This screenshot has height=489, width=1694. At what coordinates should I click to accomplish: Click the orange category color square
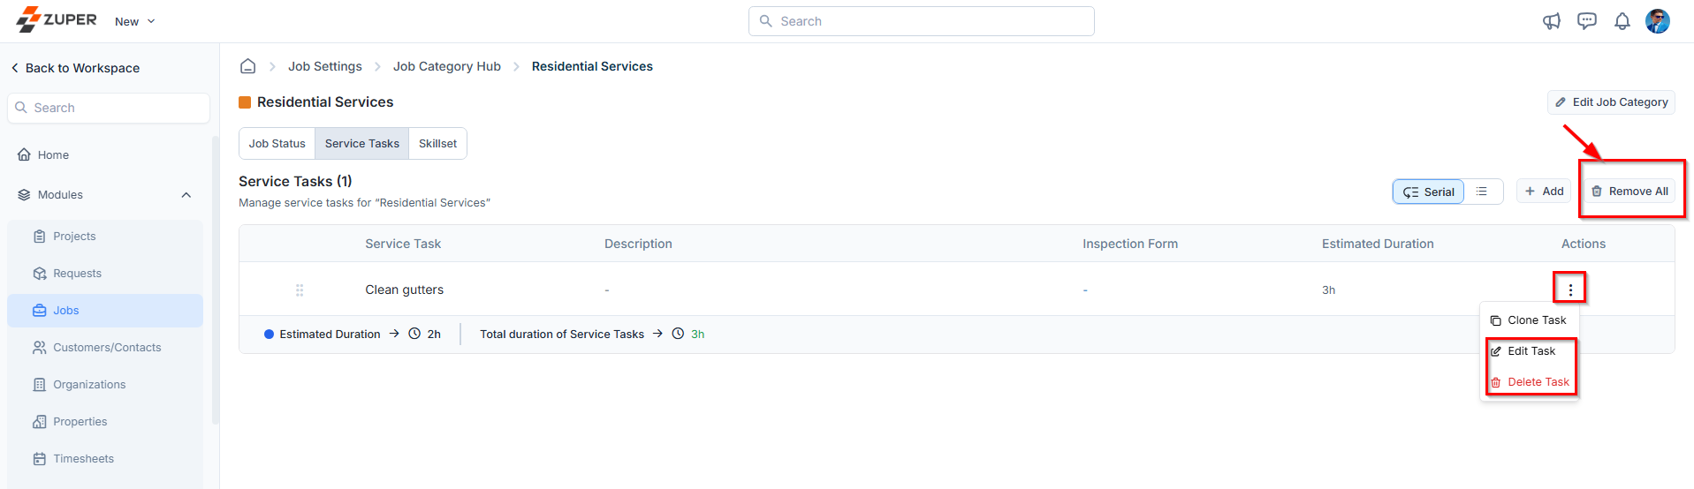(x=245, y=102)
